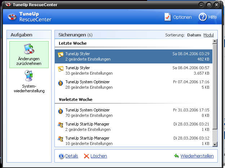Click the scrollbar up arrow
Viewport: 225px width, 168px height.
pos(215,41)
